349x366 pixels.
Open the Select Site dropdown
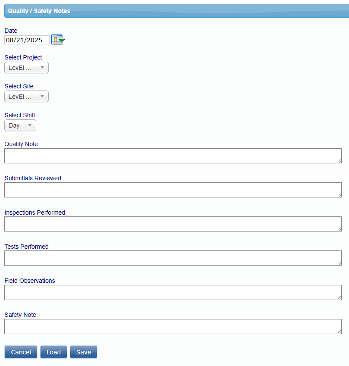pos(26,97)
